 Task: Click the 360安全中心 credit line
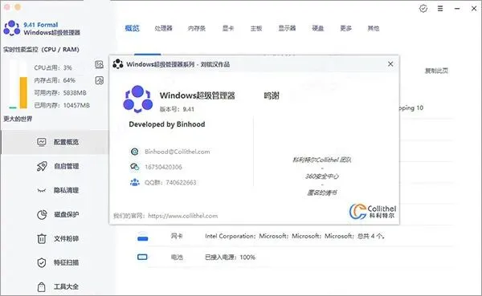[x=322, y=176]
